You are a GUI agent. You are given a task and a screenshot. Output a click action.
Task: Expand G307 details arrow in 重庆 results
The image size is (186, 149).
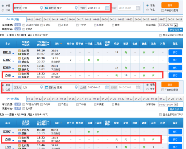13,61
